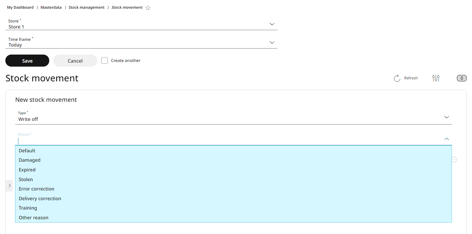
Task: Click the Cancel button
Action: click(75, 61)
